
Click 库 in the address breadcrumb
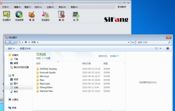point(26,42)
